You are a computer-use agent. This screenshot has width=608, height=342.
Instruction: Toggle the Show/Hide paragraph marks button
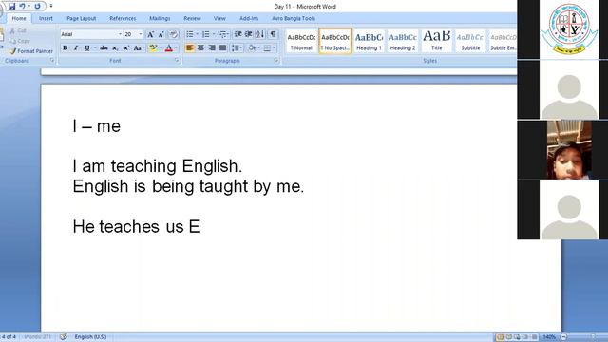(273, 34)
